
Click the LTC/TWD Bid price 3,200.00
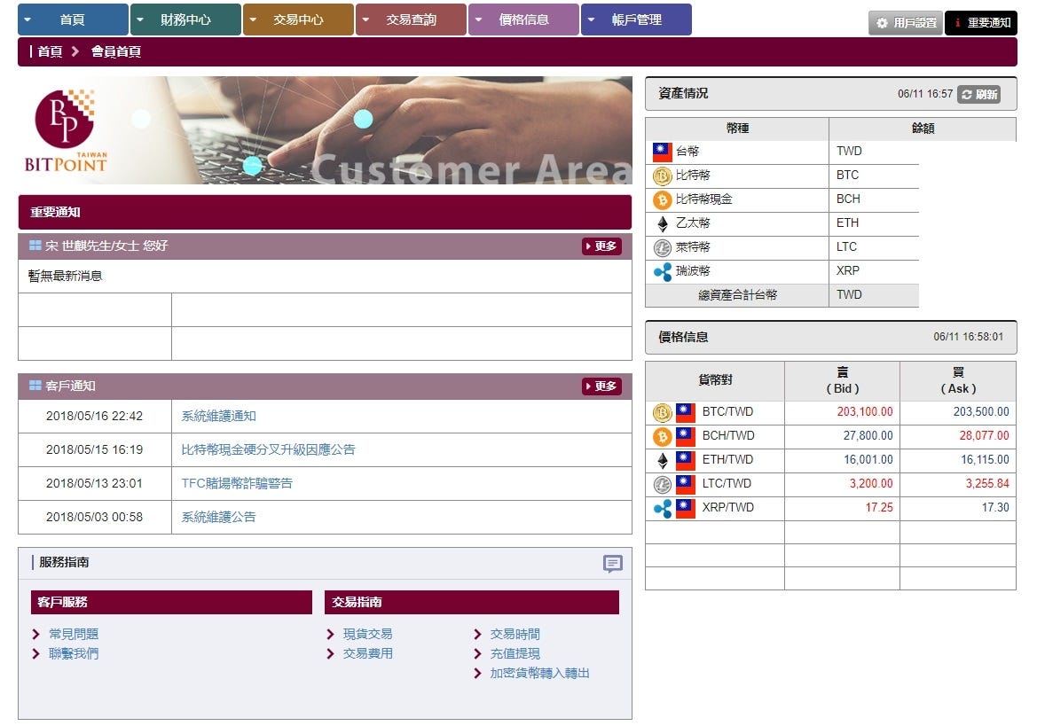[x=871, y=484]
